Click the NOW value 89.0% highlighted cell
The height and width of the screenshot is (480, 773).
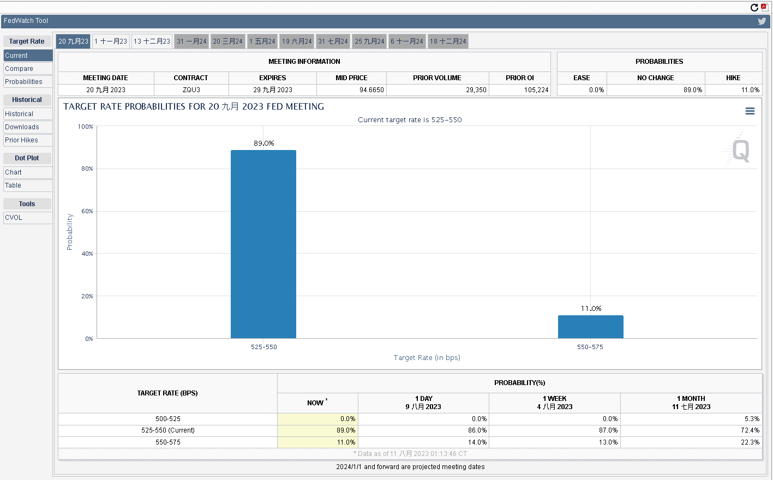point(317,430)
